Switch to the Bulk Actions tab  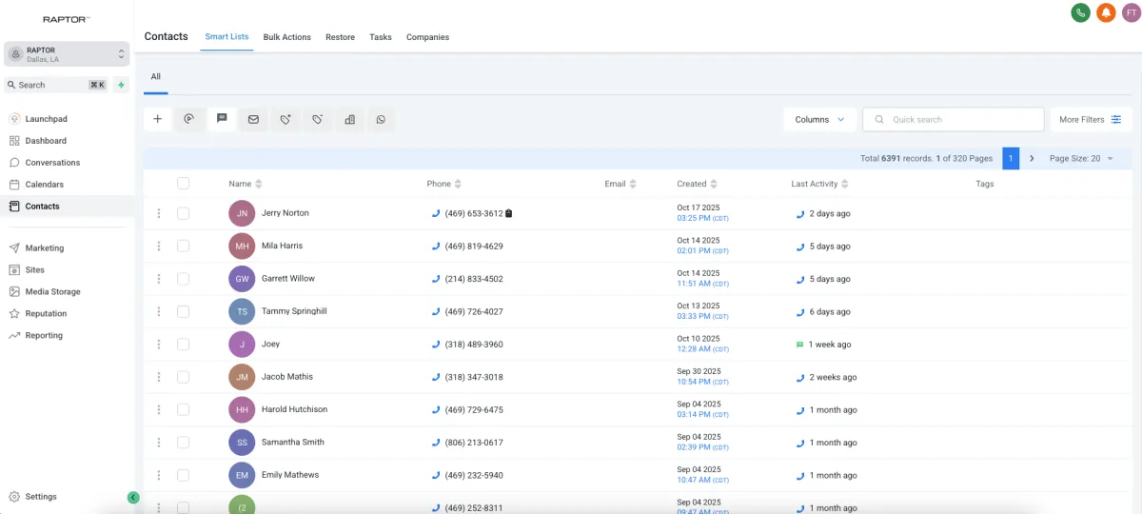point(286,37)
